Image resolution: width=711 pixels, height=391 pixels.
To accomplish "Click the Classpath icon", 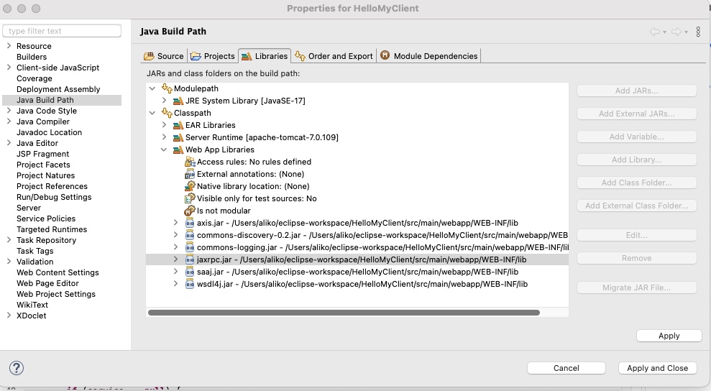I will pos(167,113).
